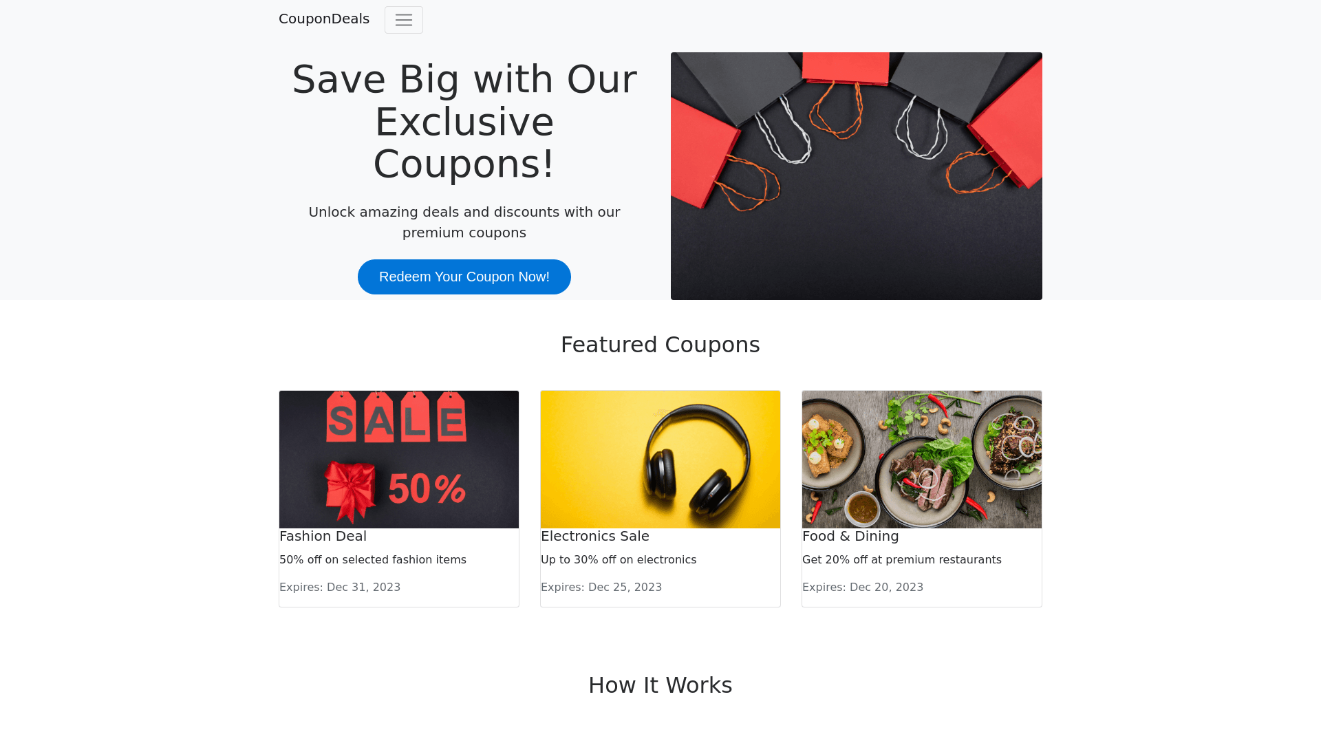Click the How It Works heading
The width and height of the screenshot is (1321, 743).
tap(660, 685)
